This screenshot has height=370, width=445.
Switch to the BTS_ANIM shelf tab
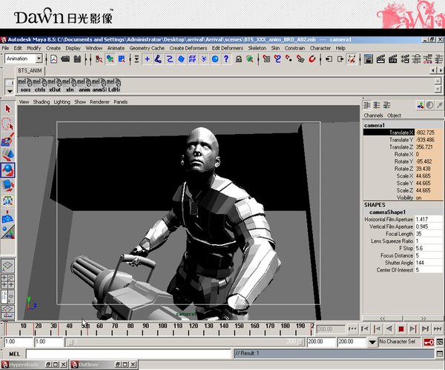pyautogui.click(x=30, y=71)
